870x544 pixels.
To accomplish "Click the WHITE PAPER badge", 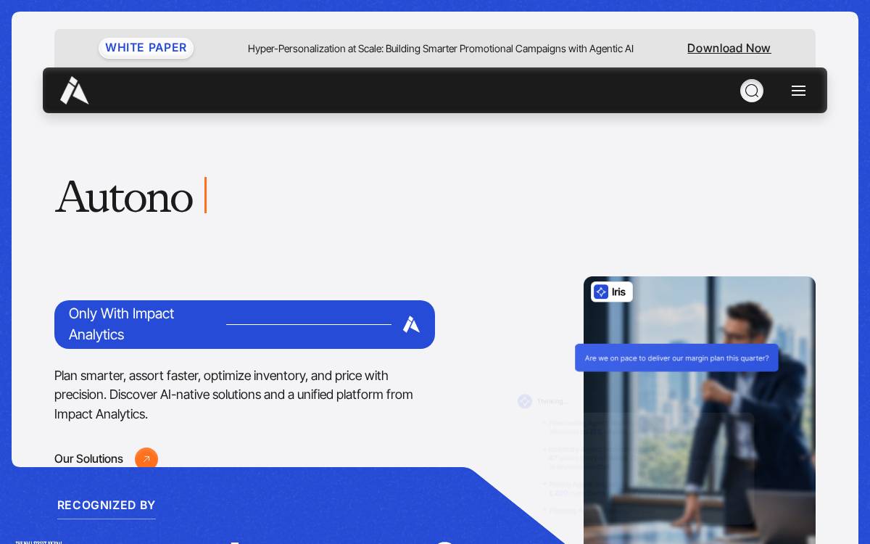I will coord(146,48).
